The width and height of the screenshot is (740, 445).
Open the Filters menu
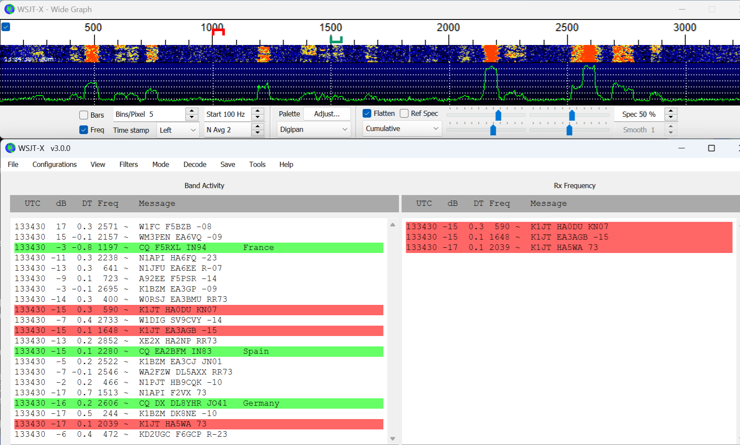tap(129, 164)
